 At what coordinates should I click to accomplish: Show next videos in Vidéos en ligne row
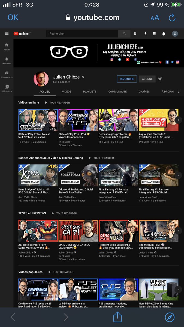point(178,120)
